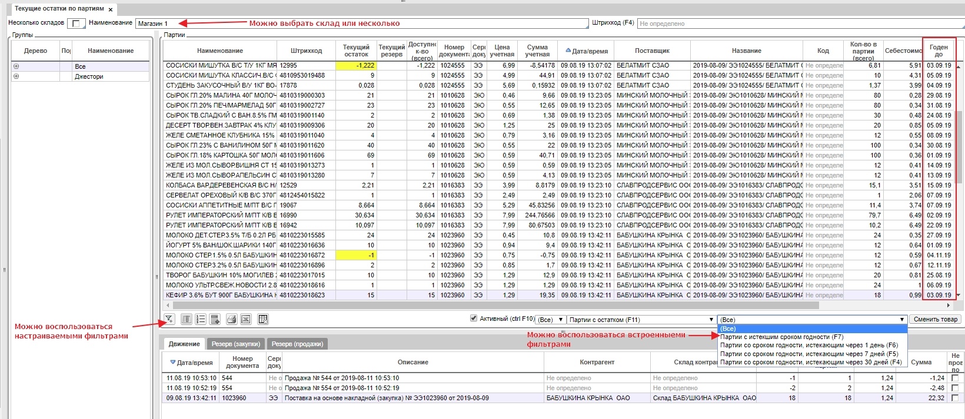Click the calculator sum icon
The image size is (965, 419).
[215, 319]
